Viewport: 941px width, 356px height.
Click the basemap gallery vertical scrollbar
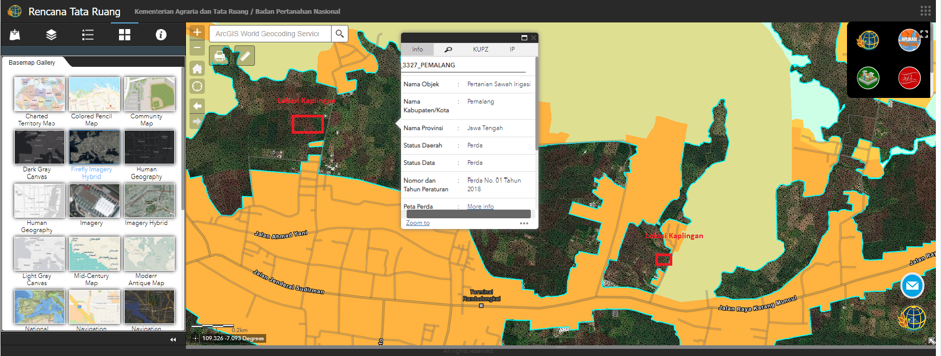(x=183, y=138)
